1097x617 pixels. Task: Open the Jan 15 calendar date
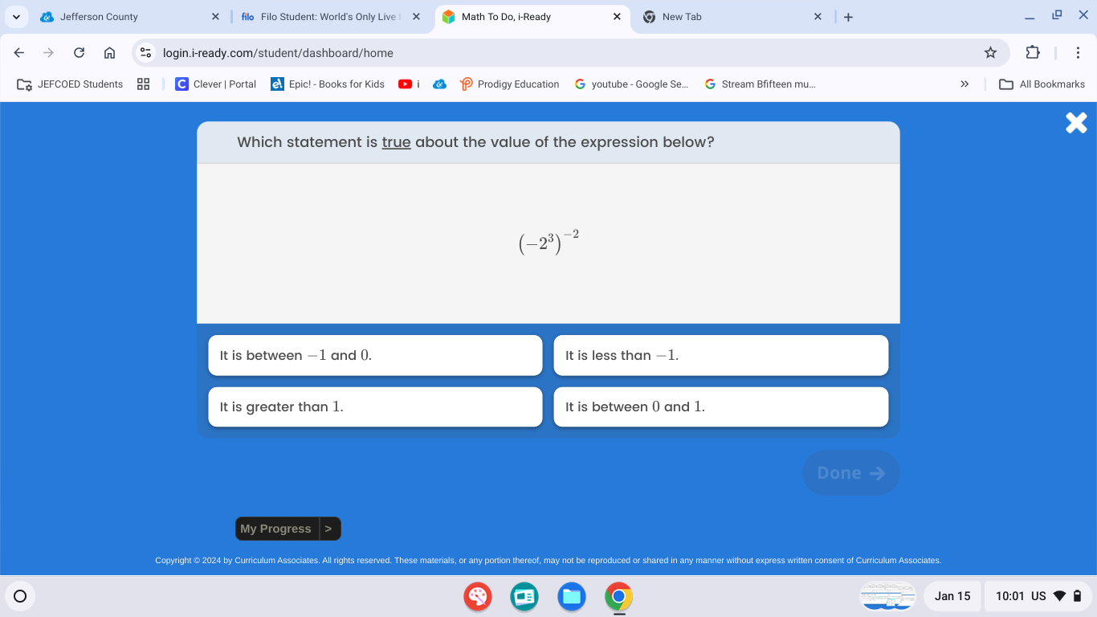point(952,596)
